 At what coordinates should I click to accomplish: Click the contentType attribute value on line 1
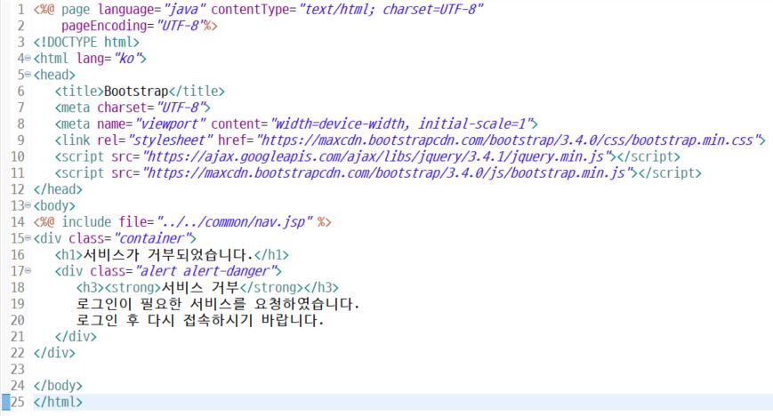[391, 10]
